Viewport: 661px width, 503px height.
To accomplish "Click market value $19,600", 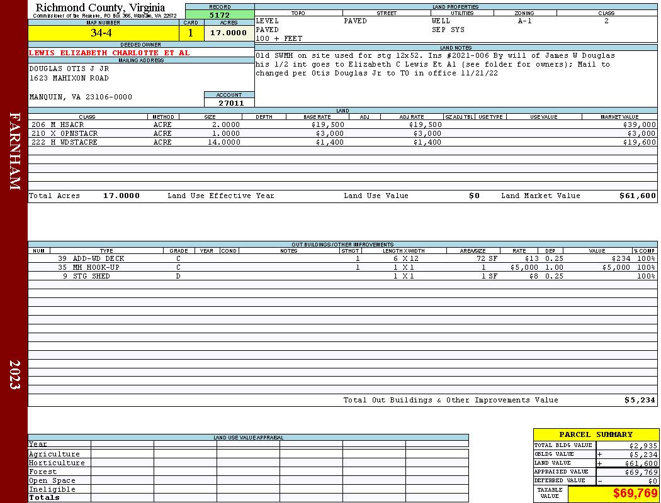I will click(x=640, y=142).
